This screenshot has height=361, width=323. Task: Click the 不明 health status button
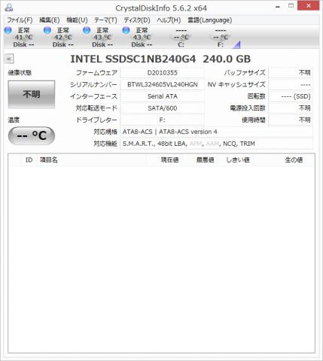click(x=32, y=95)
